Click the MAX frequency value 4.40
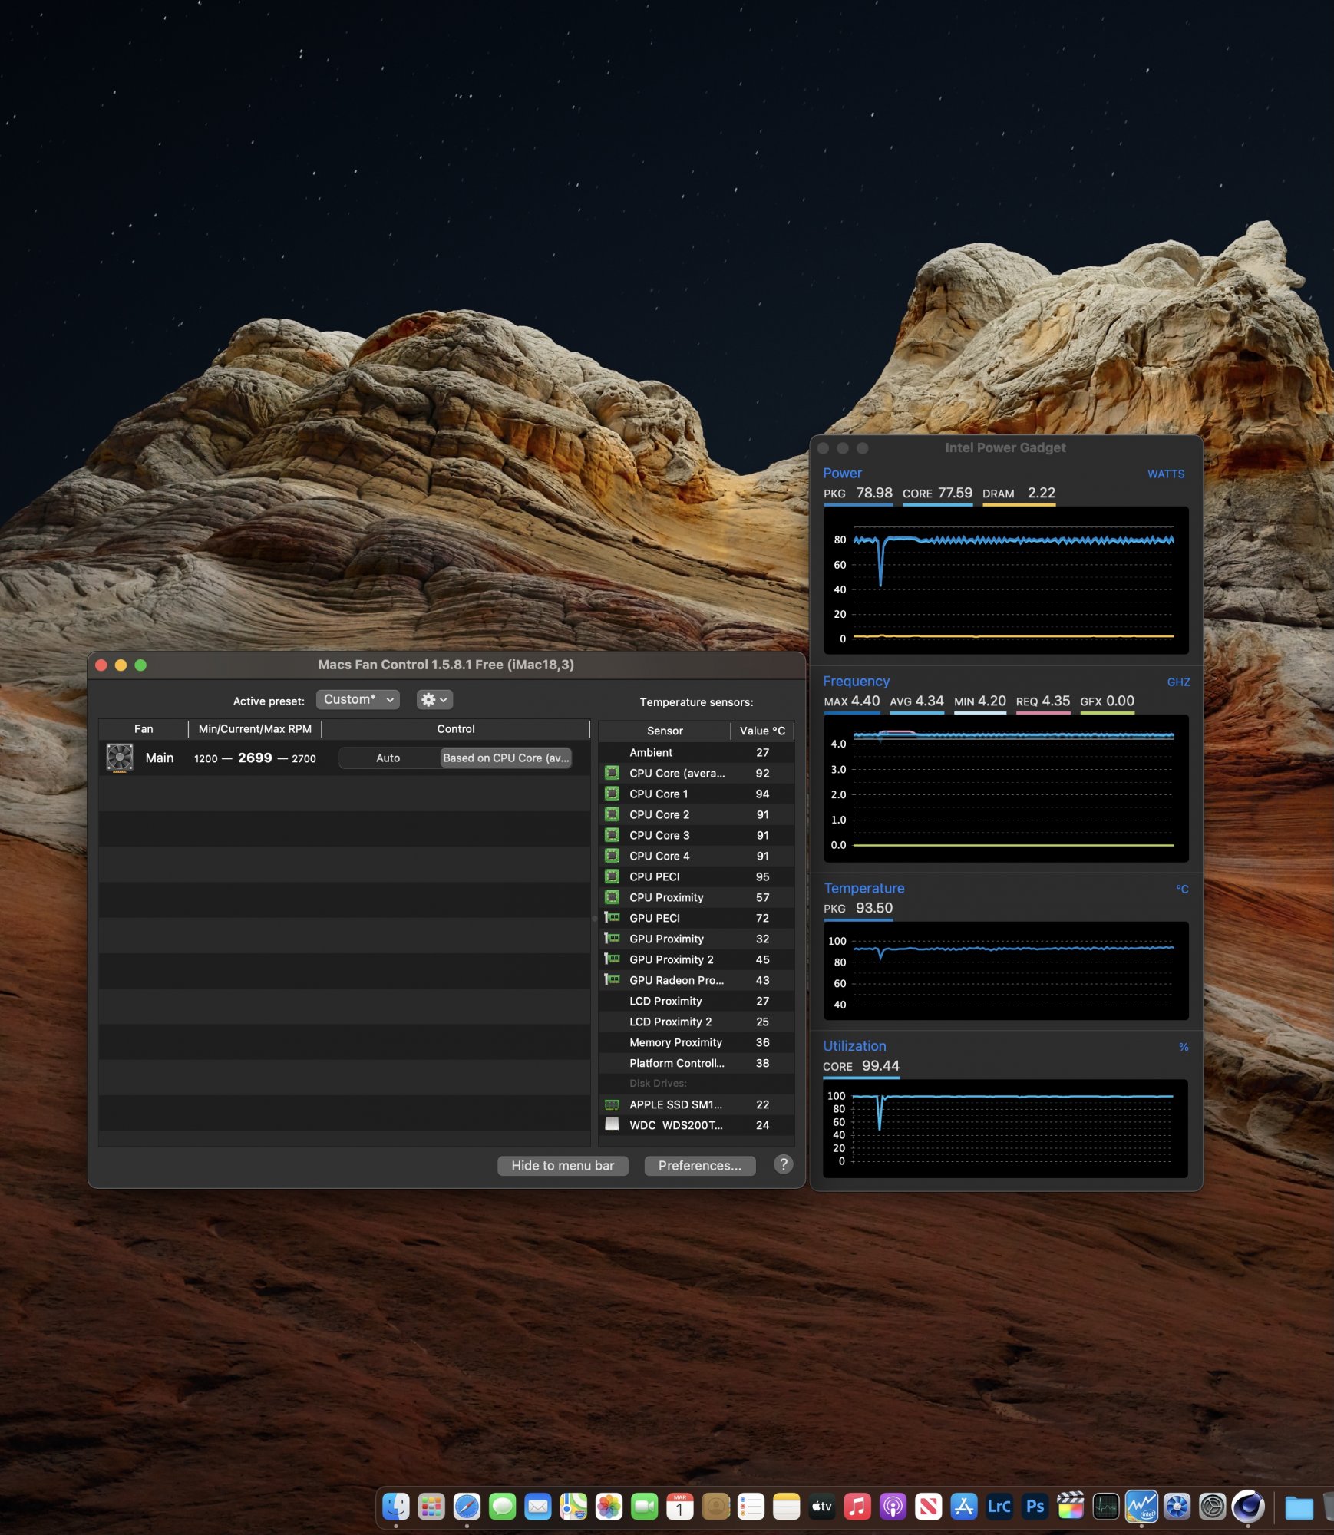Viewport: 1334px width, 1535px height. 865,701
